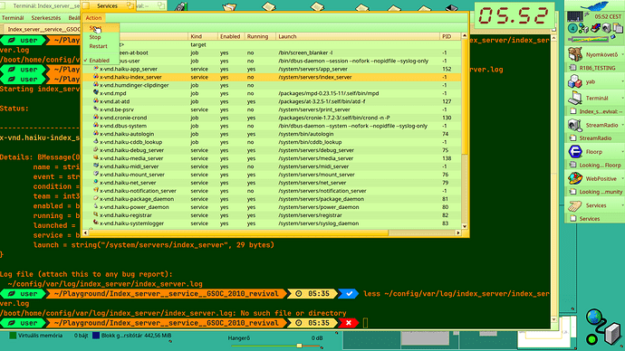This screenshot has height=351, width=625.
Task: Switch to R1B6_TESTING window entry
Action: [595, 68]
